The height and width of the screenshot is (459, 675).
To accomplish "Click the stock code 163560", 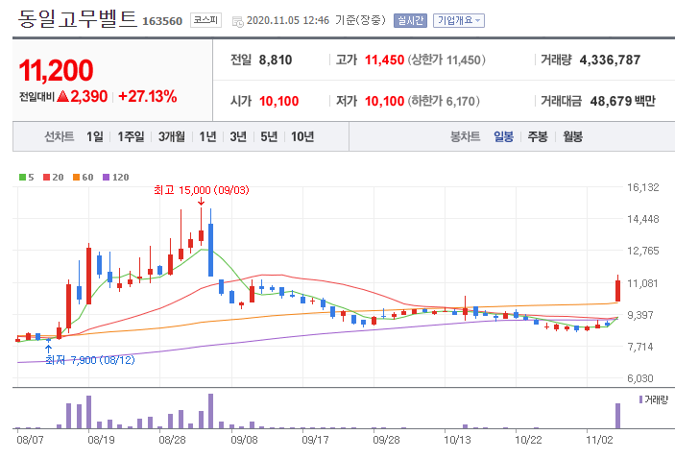I will point(162,21).
